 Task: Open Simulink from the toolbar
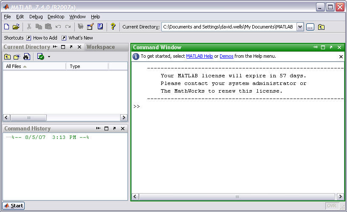[81, 27]
